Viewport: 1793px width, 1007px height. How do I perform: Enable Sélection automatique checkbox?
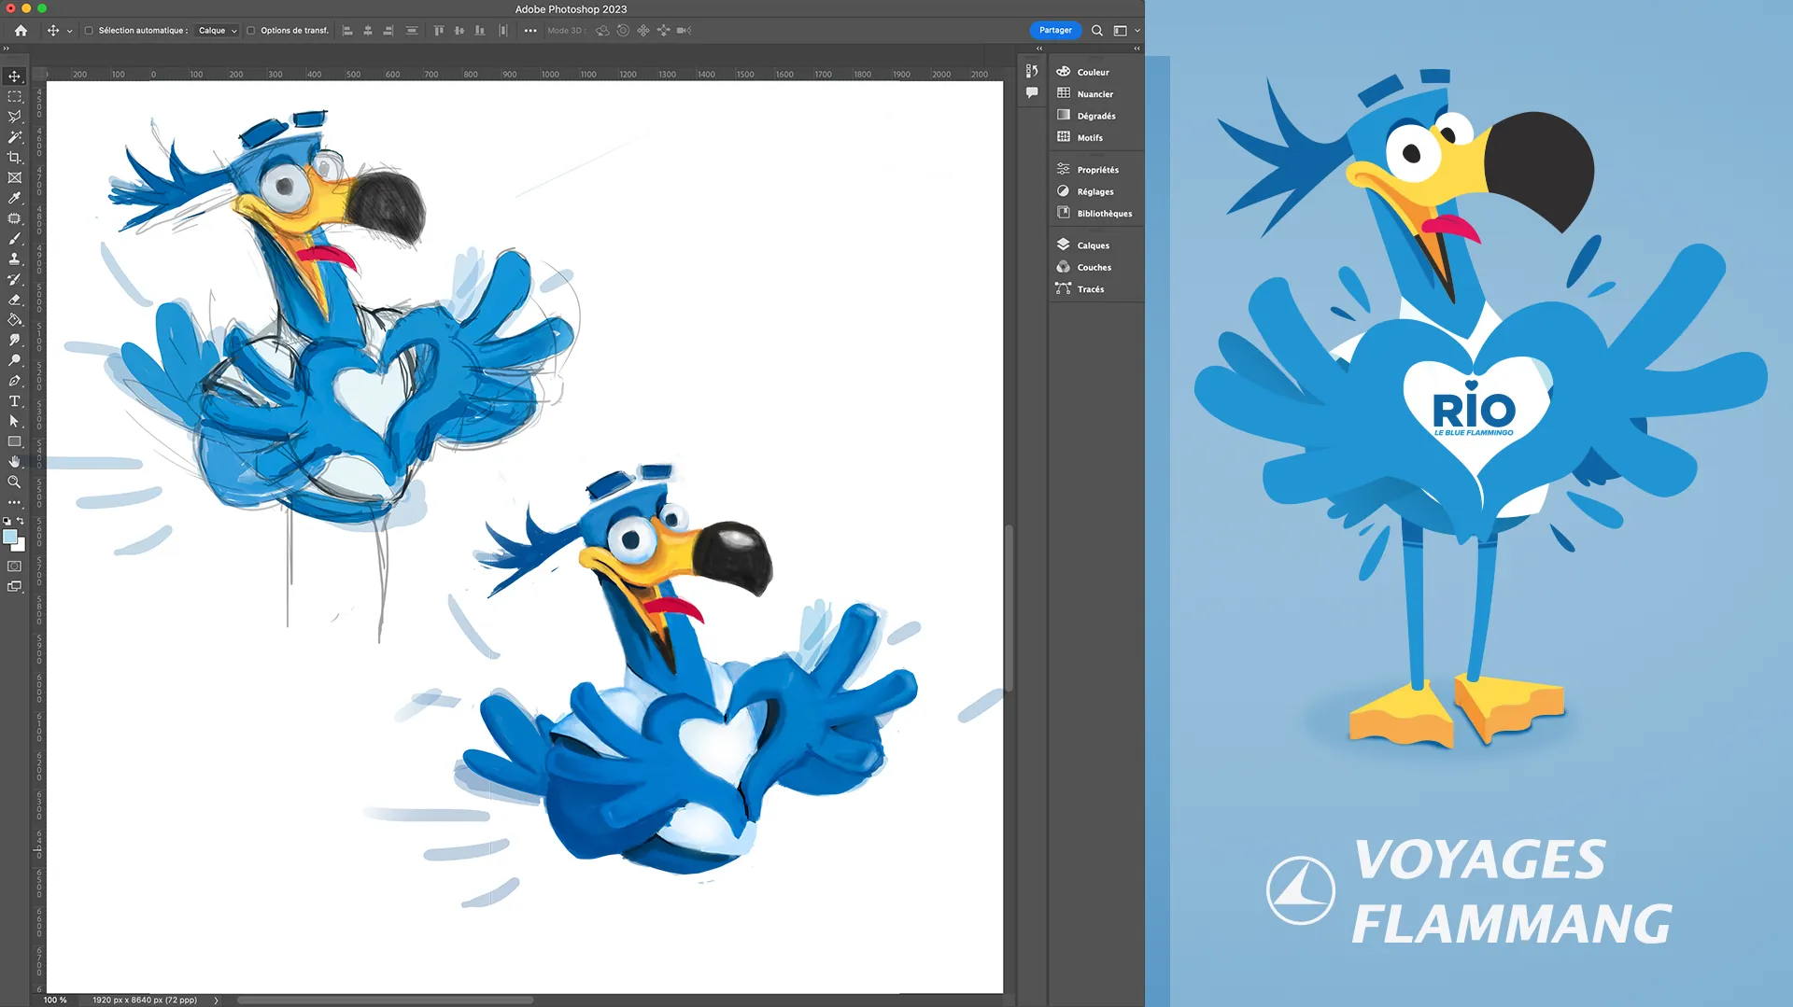click(89, 31)
